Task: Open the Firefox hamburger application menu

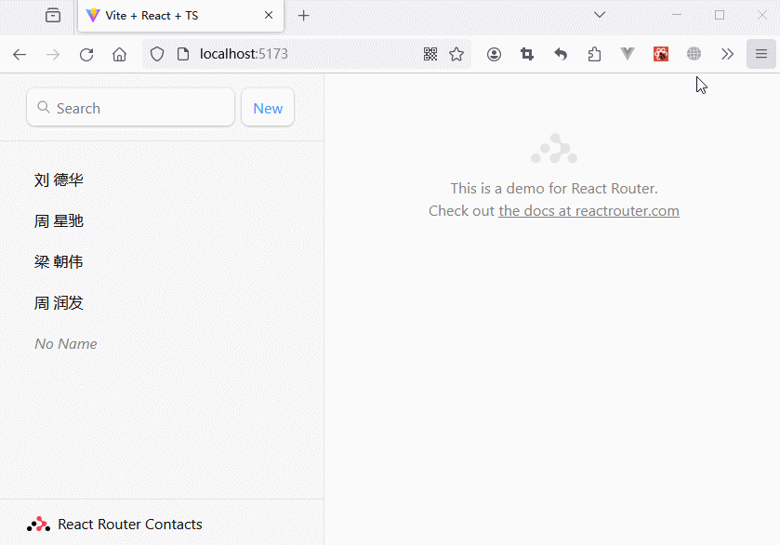Action: coord(760,54)
